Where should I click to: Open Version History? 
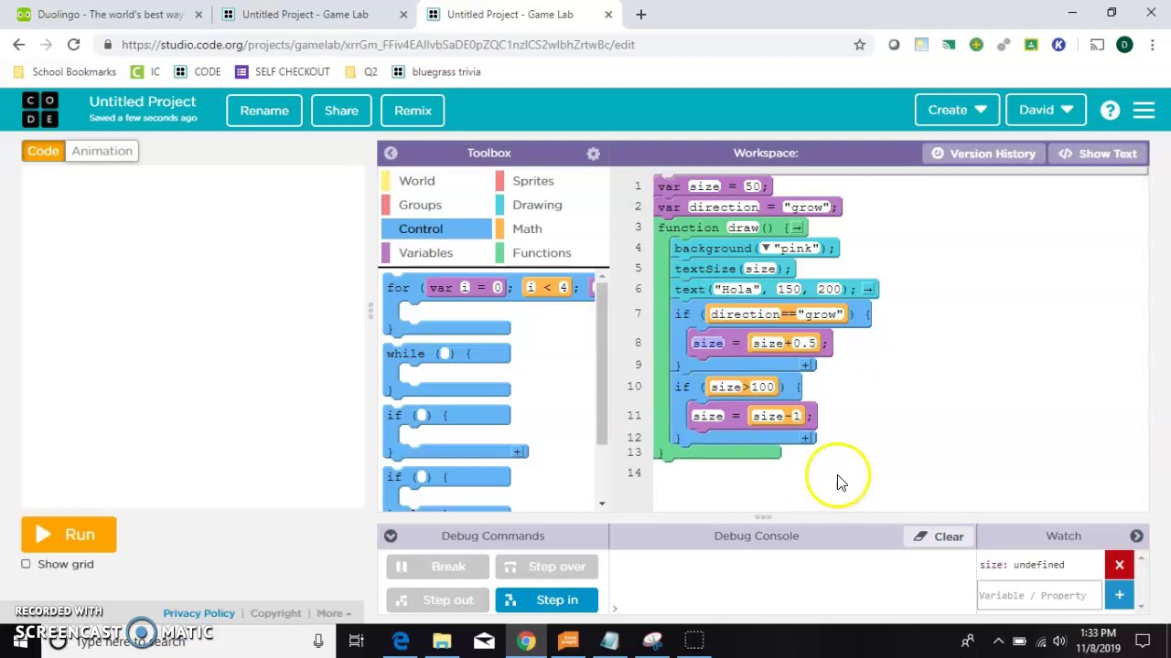tap(983, 154)
